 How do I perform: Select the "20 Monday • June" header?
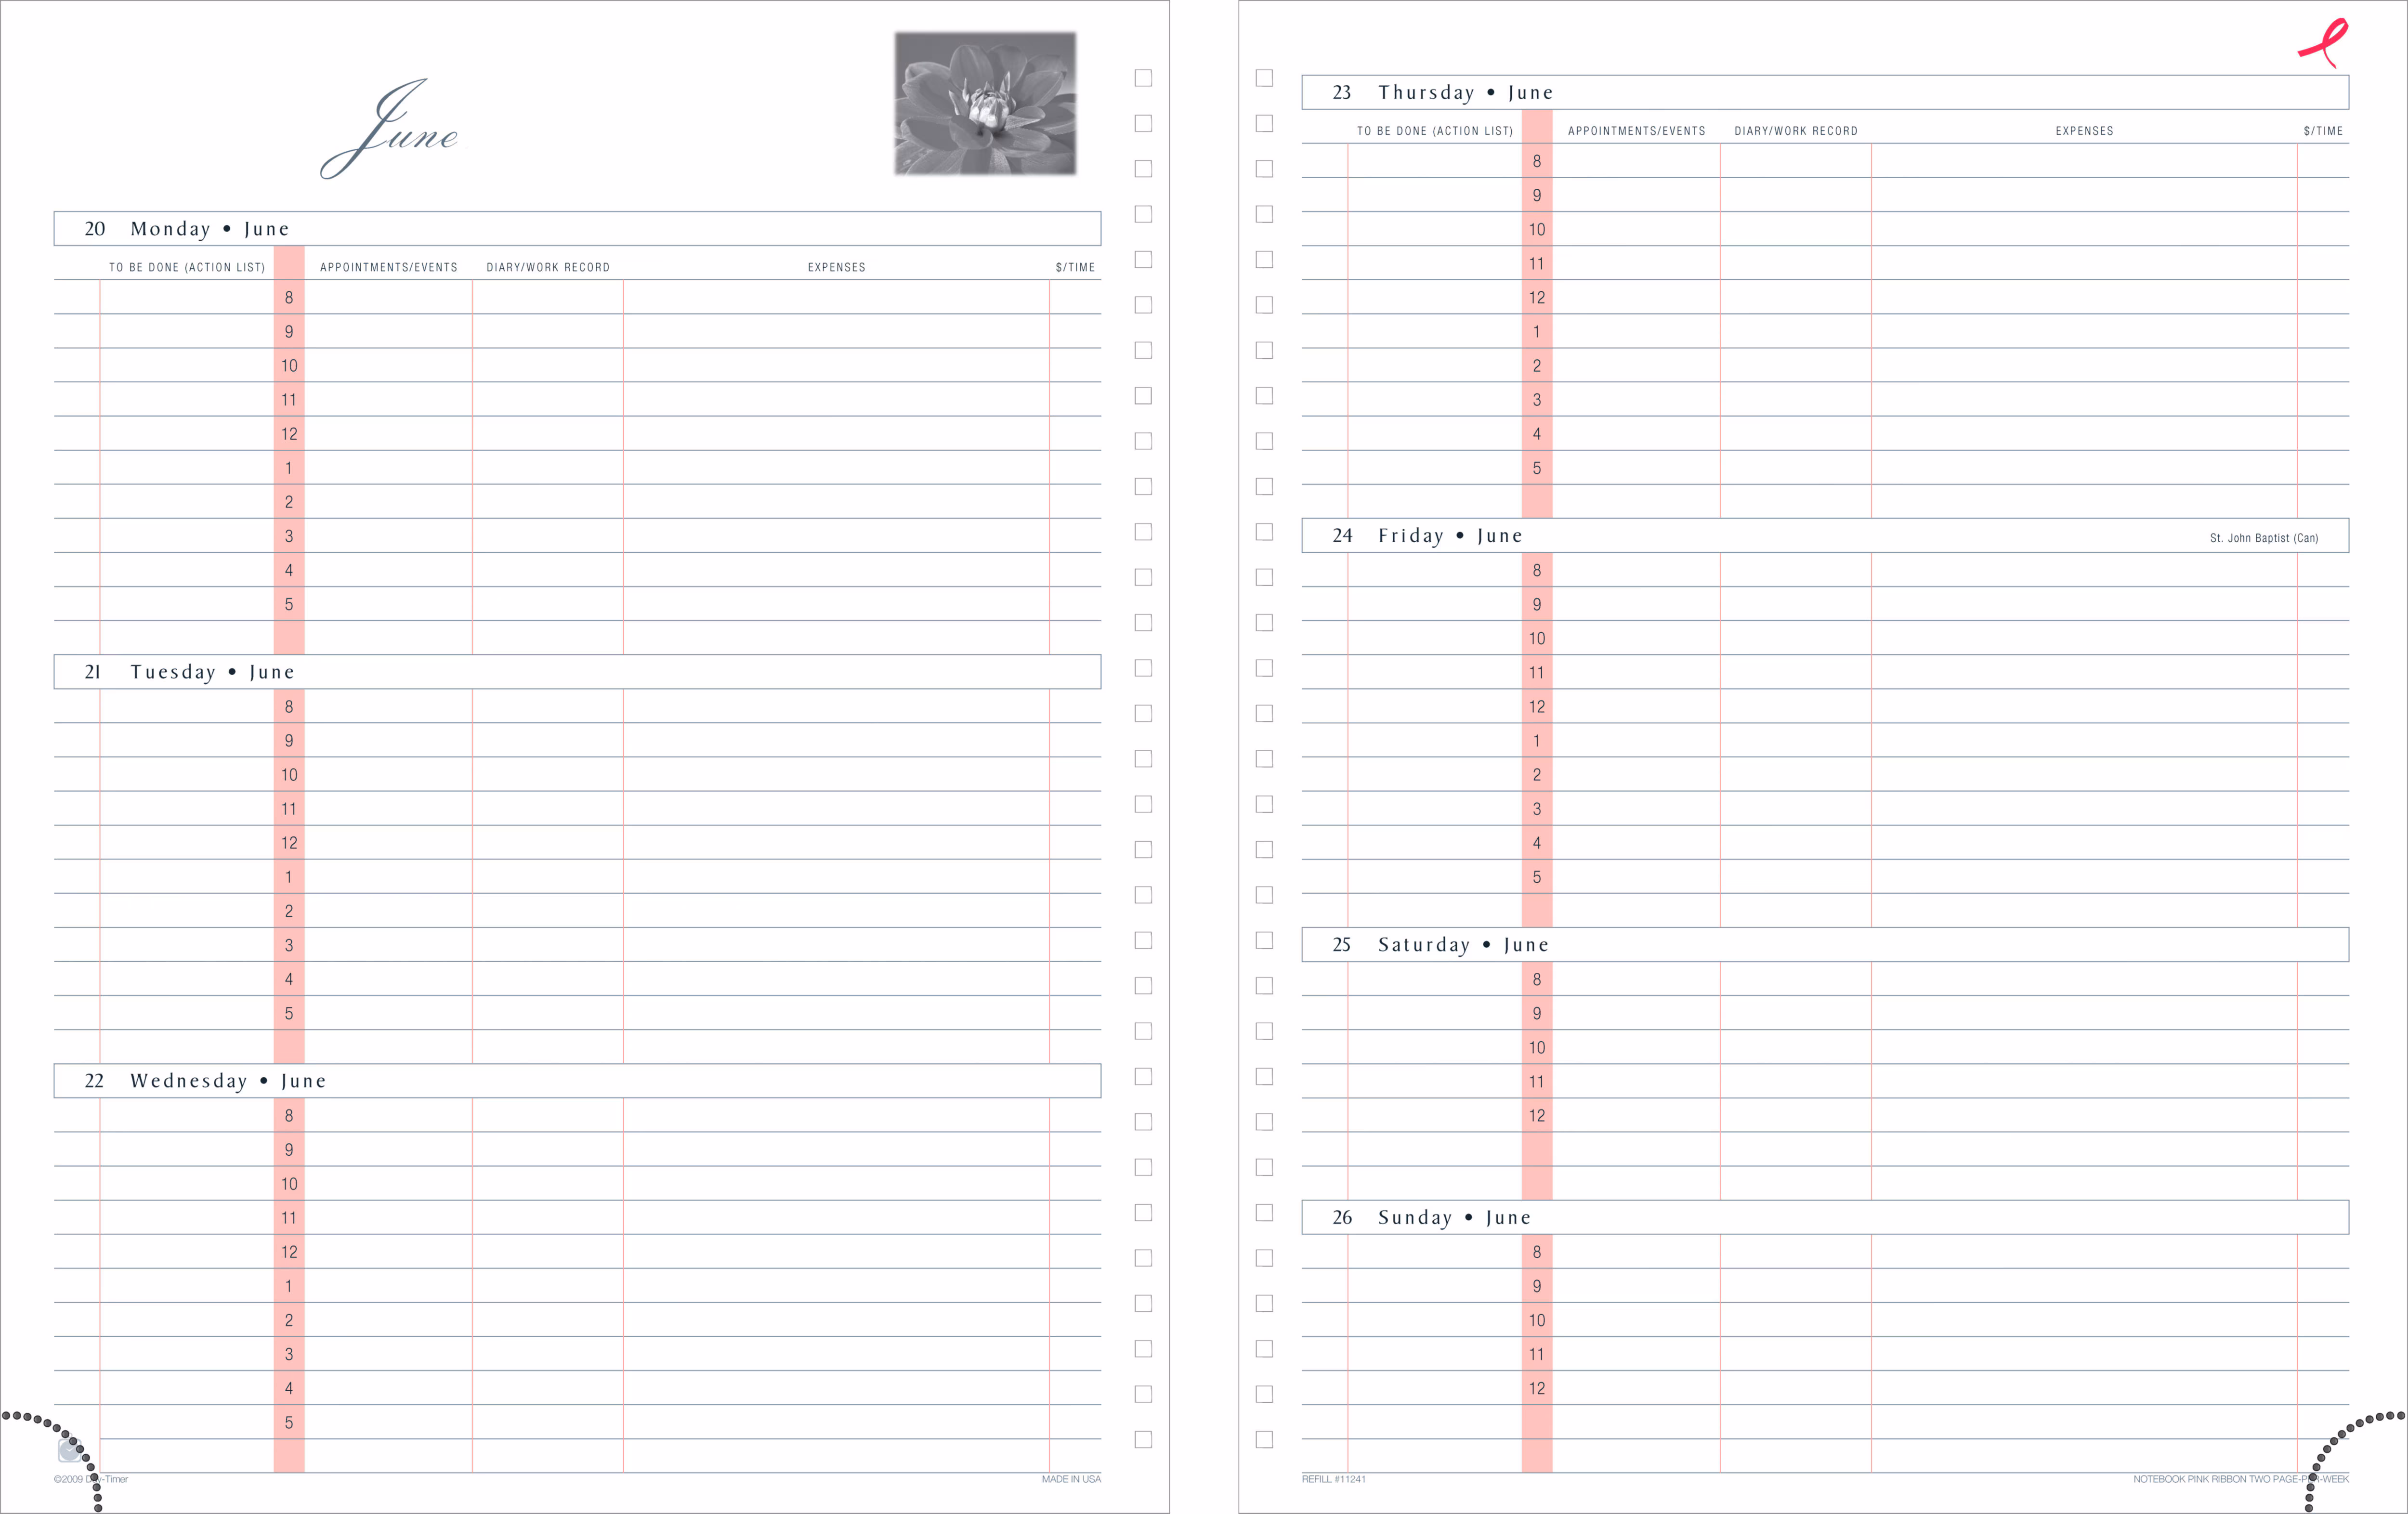(577, 228)
